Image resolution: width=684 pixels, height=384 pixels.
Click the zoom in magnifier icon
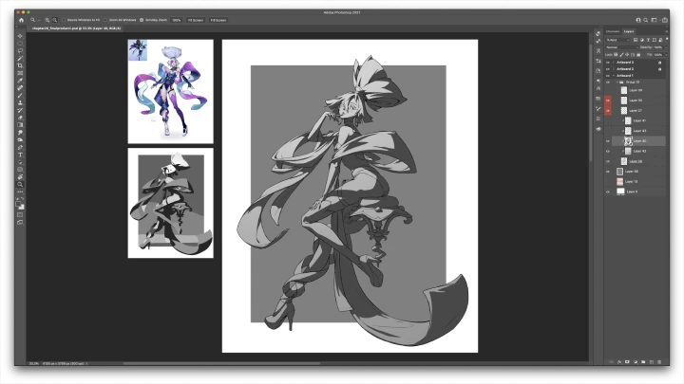click(46, 19)
